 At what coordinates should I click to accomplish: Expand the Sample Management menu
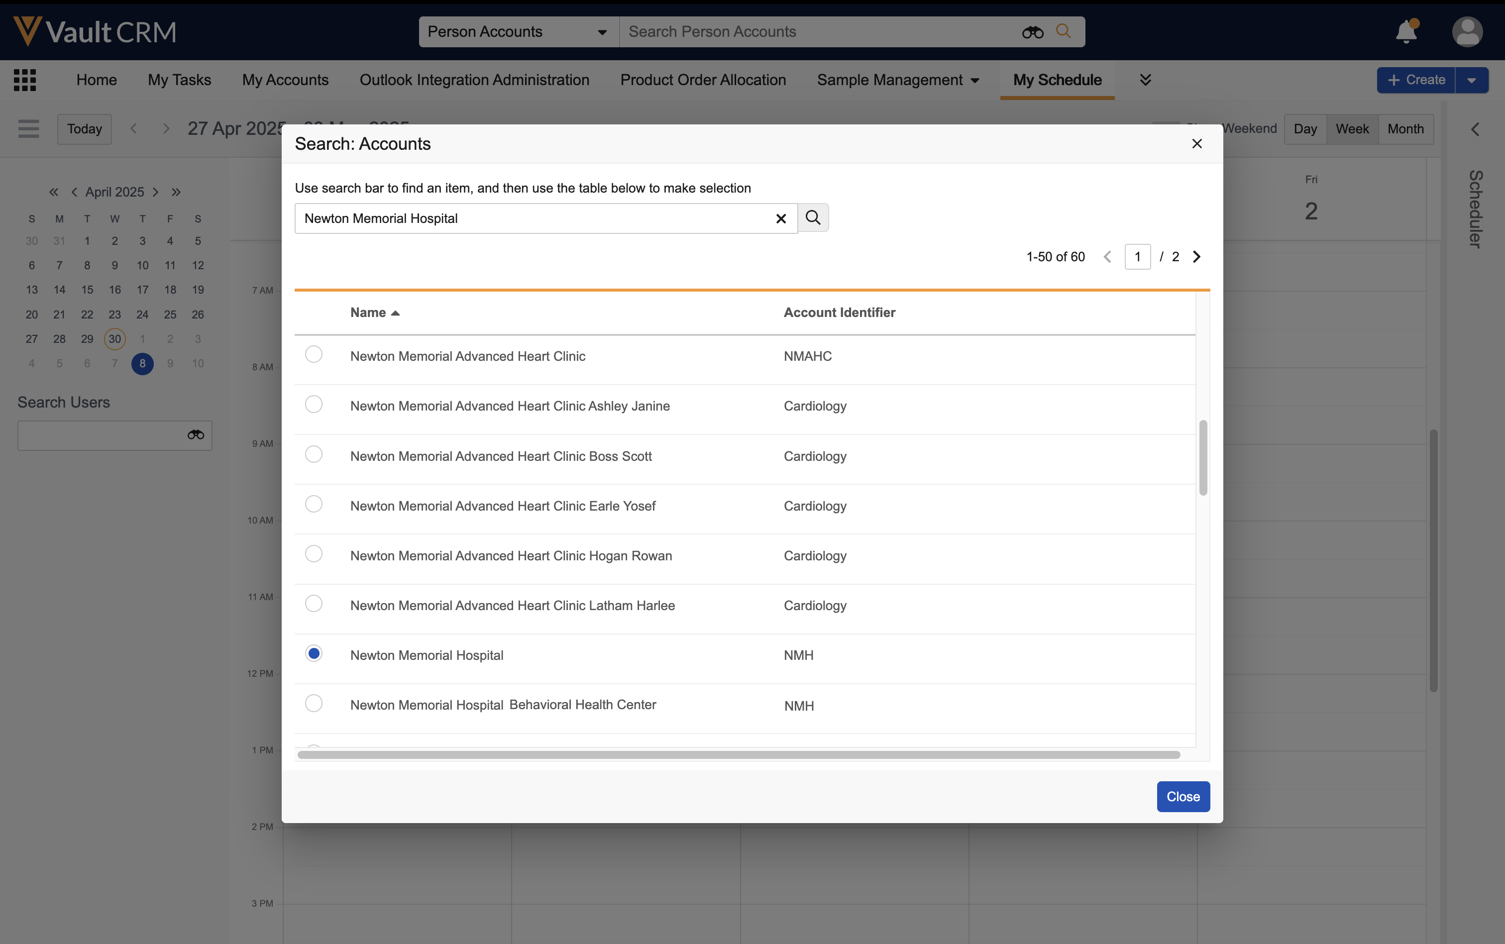(898, 80)
